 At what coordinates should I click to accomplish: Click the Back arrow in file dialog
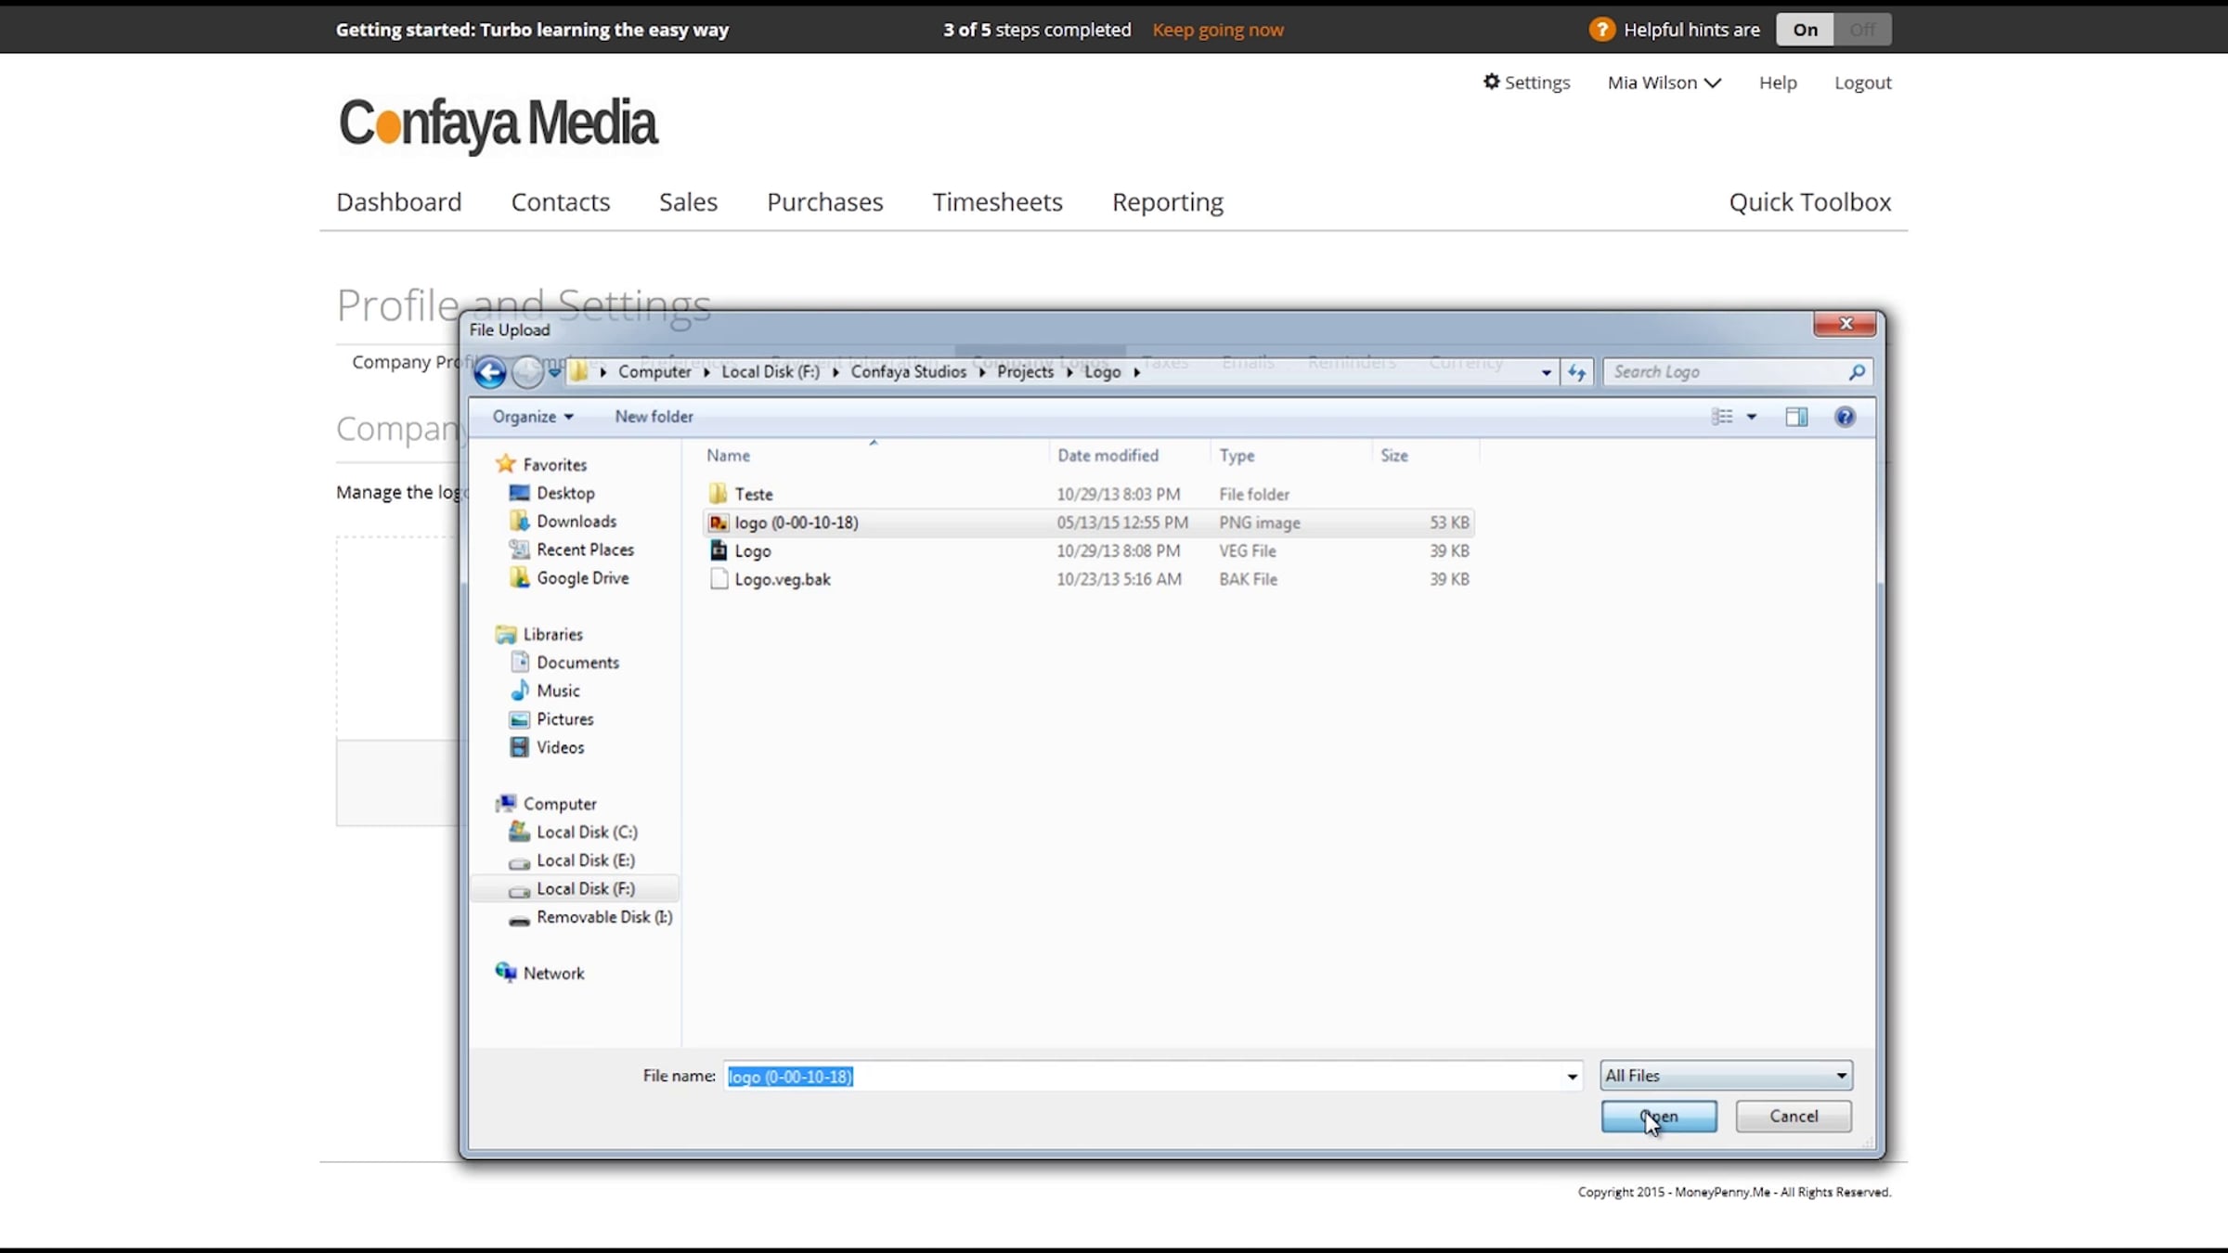[x=489, y=372]
